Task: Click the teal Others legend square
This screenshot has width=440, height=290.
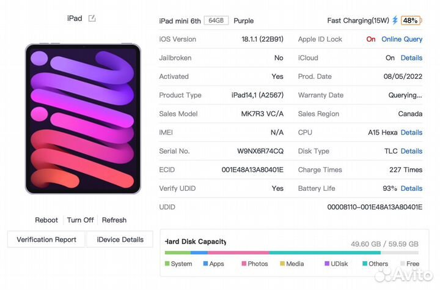Action: 365,264
